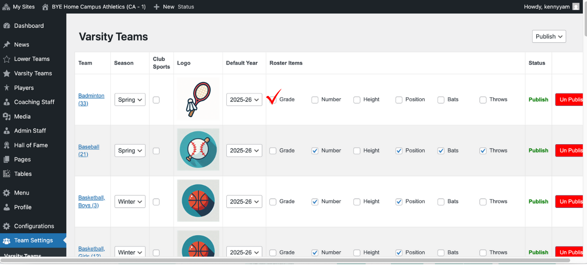This screenshot has width=587, height=265.
Task: Open Season dropdown for Baseball
Action: tap(130, 151)
